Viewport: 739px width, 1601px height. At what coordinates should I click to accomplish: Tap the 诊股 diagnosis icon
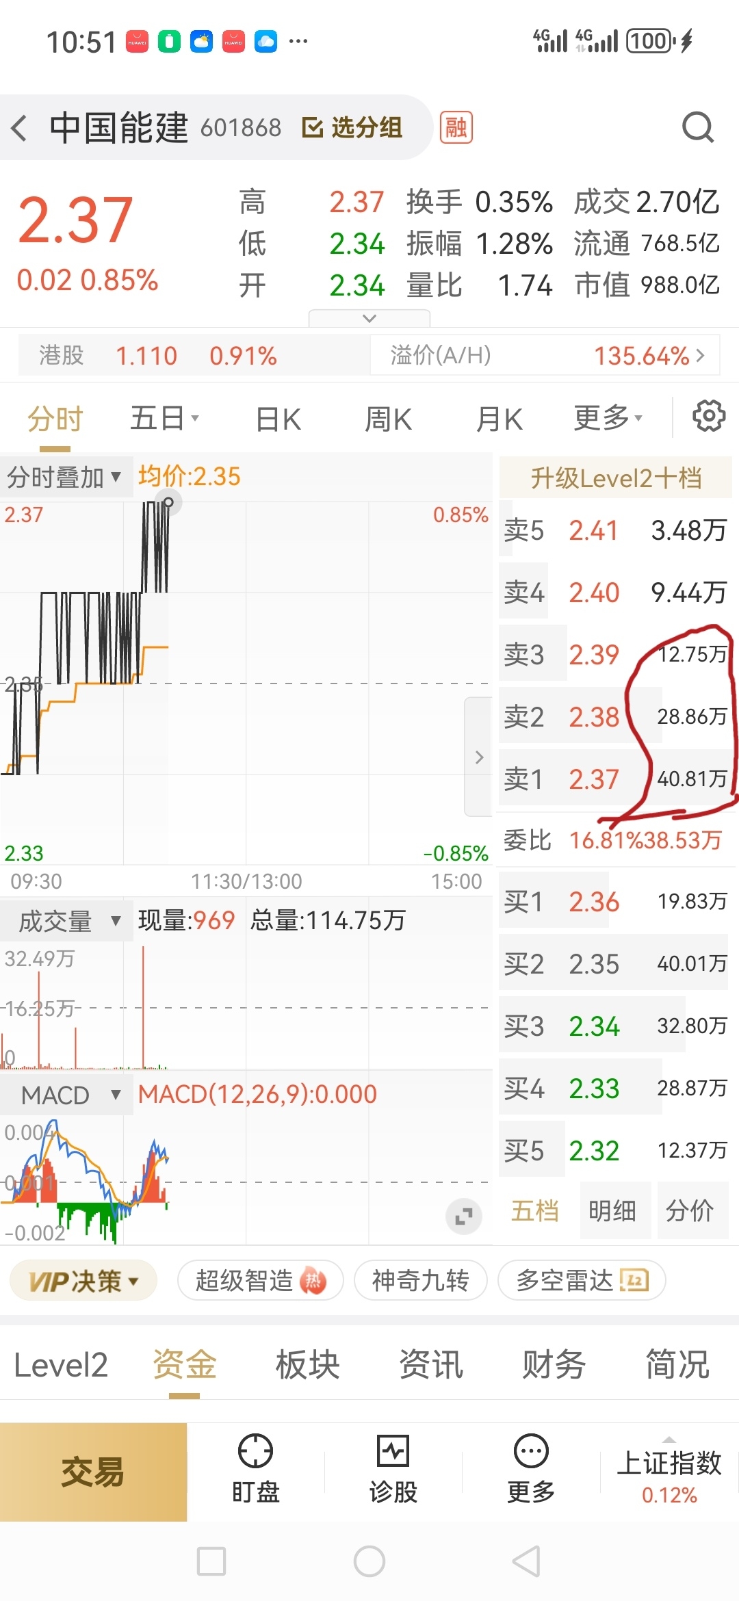(393, 1469)
